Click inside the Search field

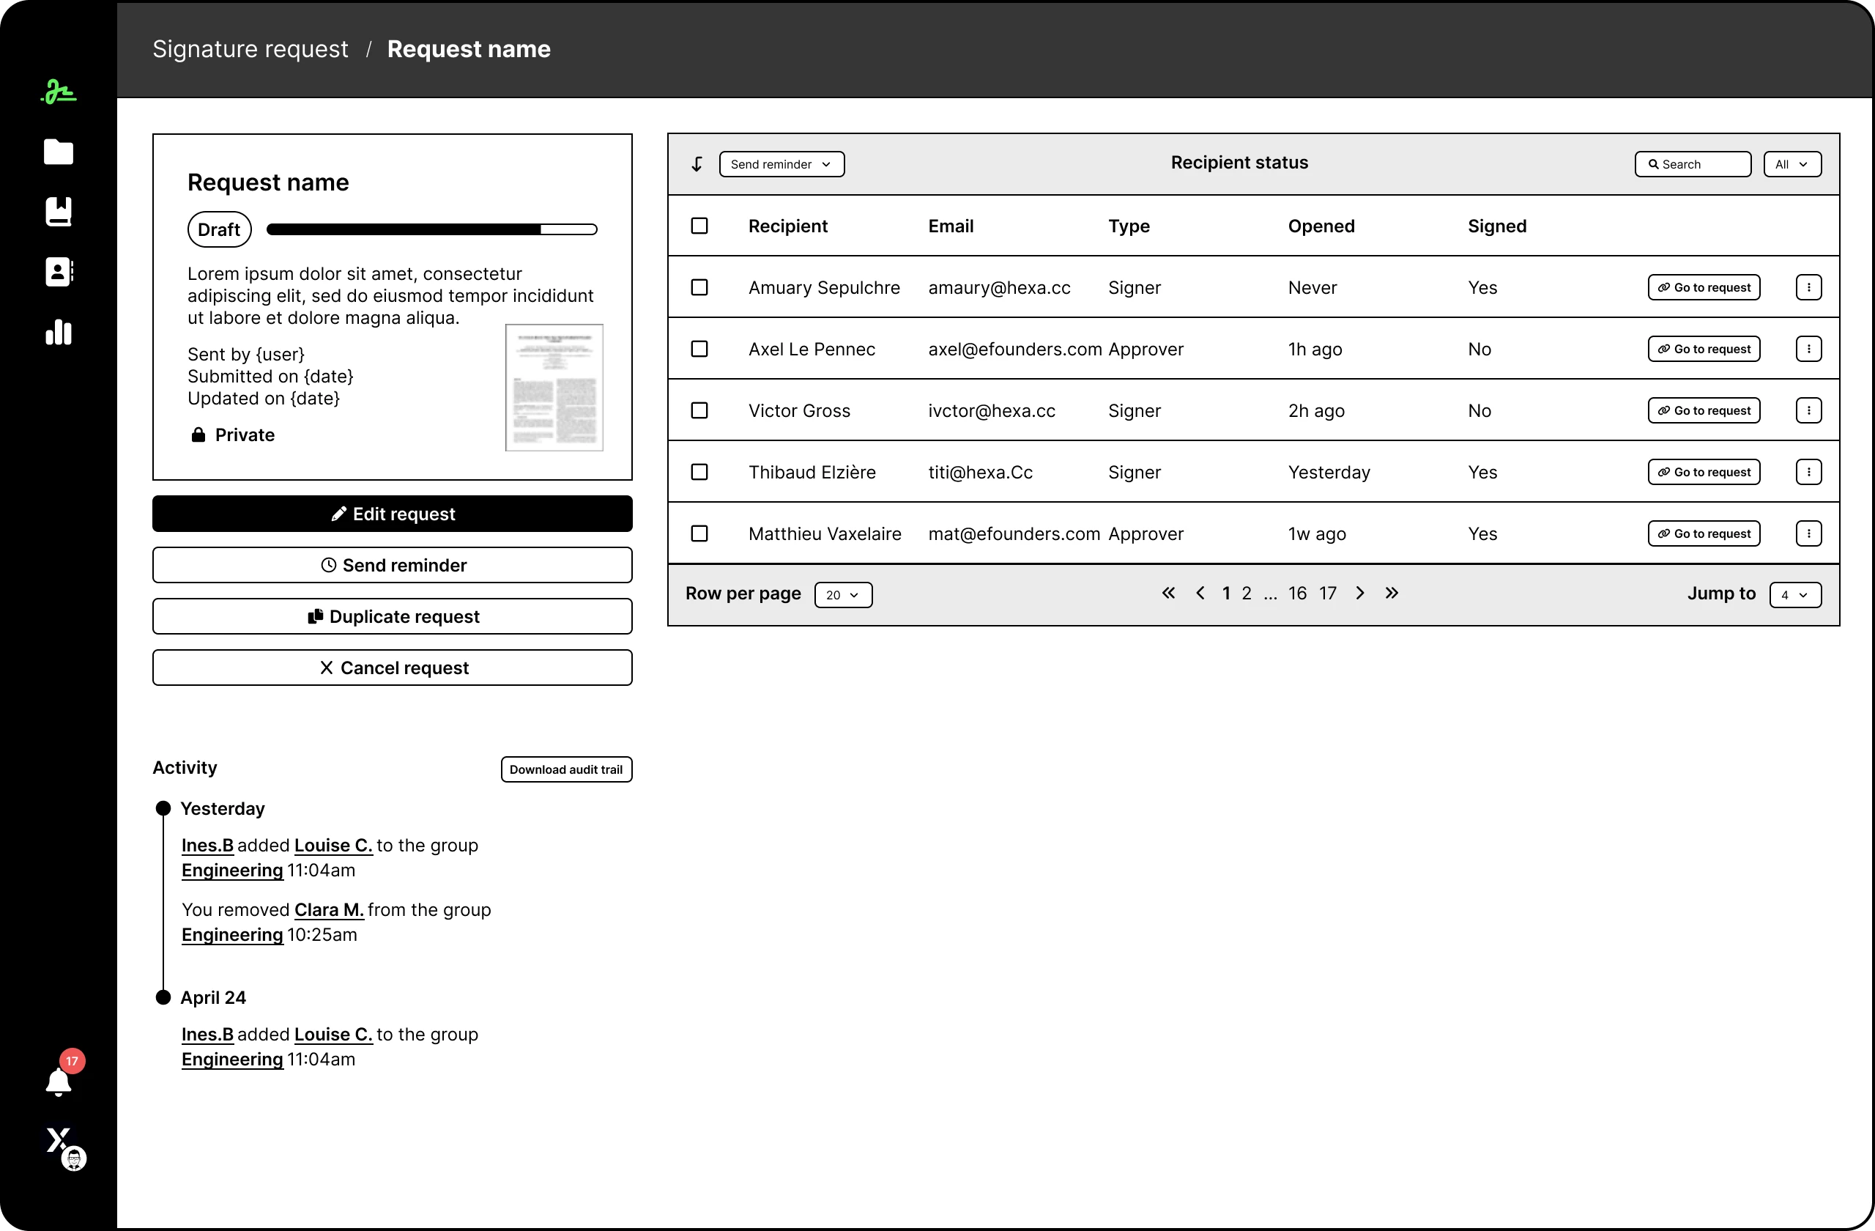click(x=1692, y=164)
